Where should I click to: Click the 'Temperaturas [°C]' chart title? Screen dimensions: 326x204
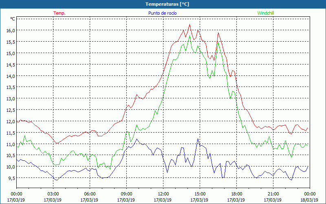pos(167,4)
